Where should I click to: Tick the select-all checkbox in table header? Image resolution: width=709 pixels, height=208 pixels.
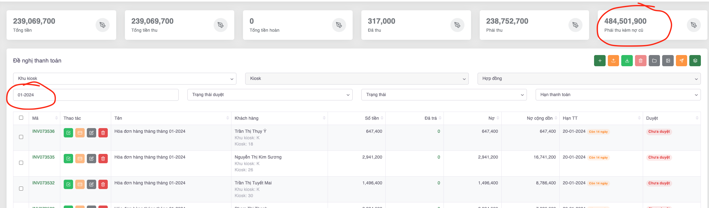click(21, 118)
